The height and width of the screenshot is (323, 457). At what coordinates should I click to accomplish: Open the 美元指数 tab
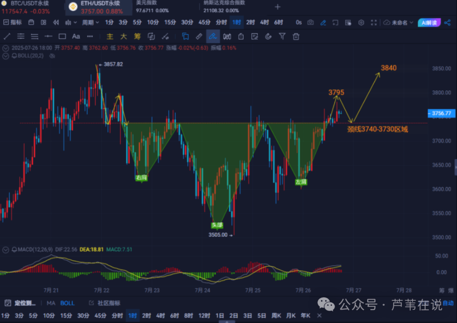click(x=152, y=7)
